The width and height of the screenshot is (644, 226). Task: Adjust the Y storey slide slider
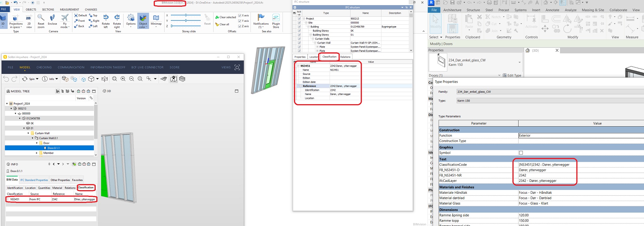coord(186,20)
